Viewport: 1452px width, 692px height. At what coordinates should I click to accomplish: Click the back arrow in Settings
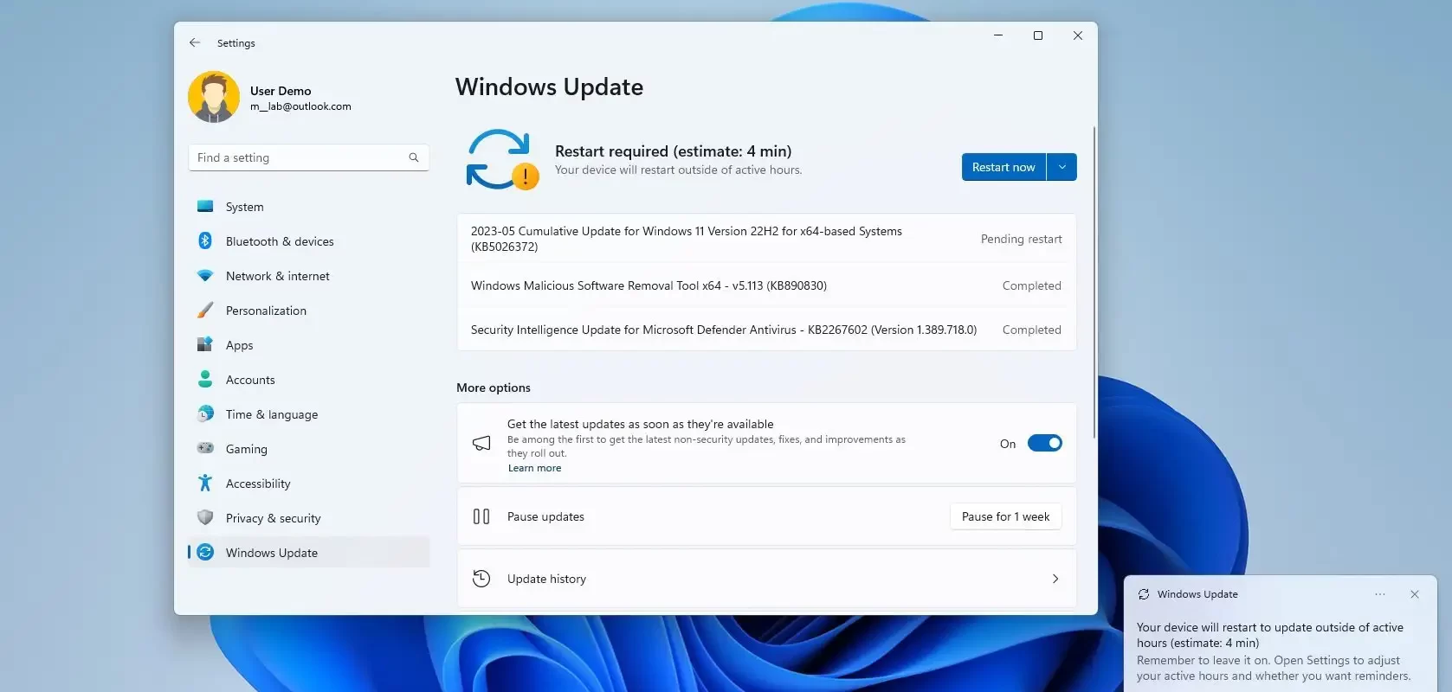point(195,42)
